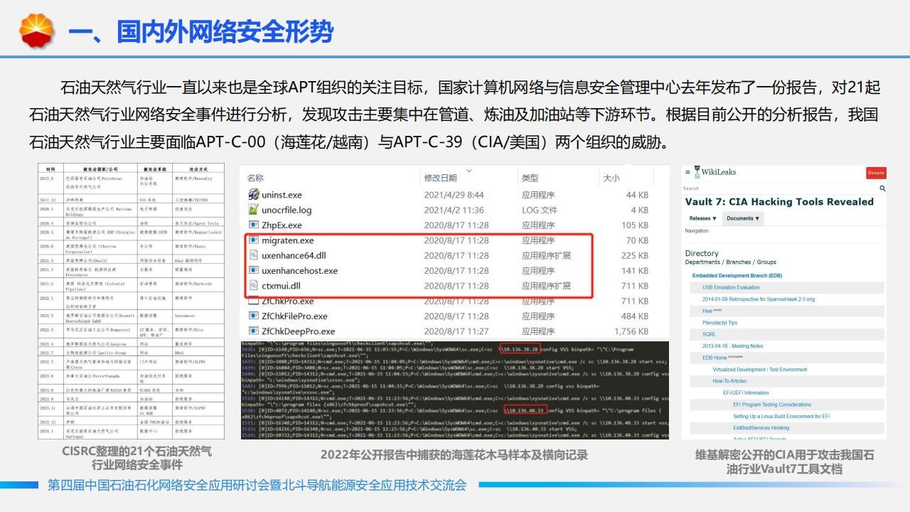
Task: Click the WikiLeaks search magnifier icon
Action: coord(882,188)
